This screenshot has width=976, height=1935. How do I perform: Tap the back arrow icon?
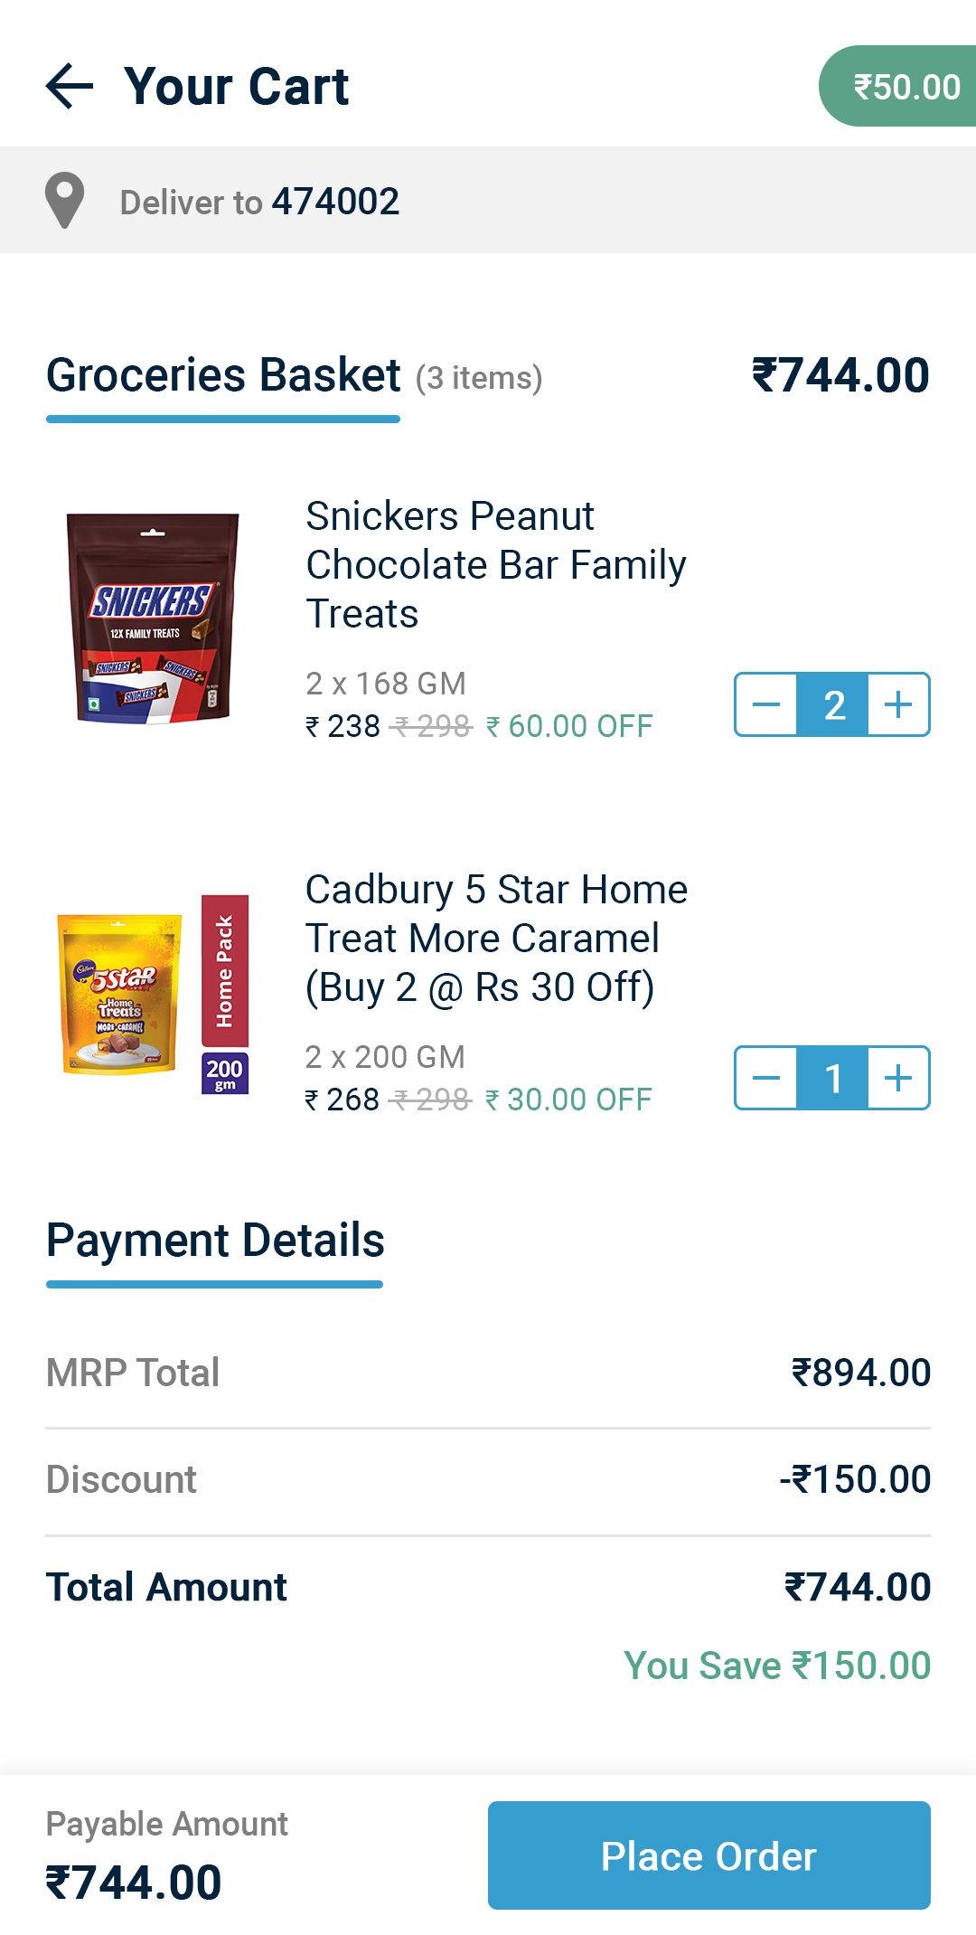pyautogui.click(x=70, y=87)
